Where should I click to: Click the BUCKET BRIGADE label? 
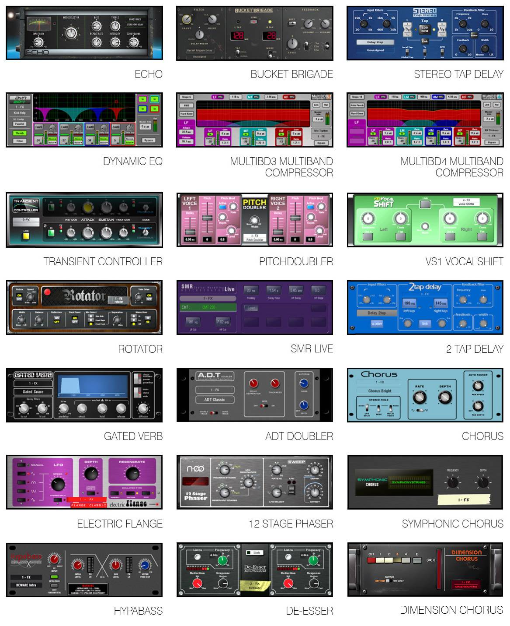click(x=291, y=74)
